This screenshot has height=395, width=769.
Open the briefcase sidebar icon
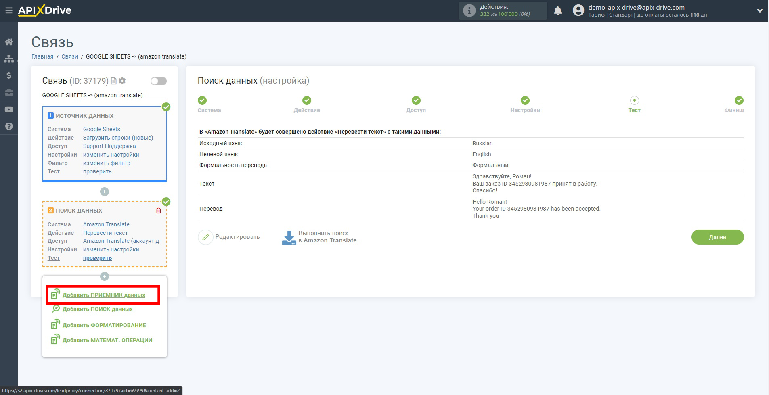coord(9,92)
